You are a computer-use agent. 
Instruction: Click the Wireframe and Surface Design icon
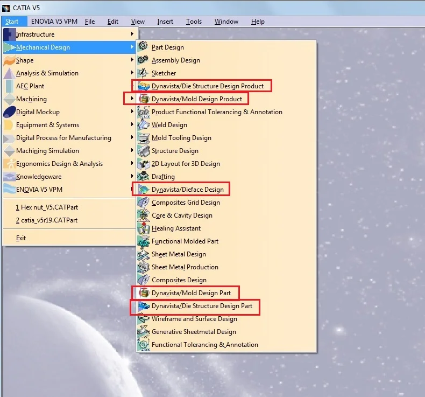pos(144,318)
